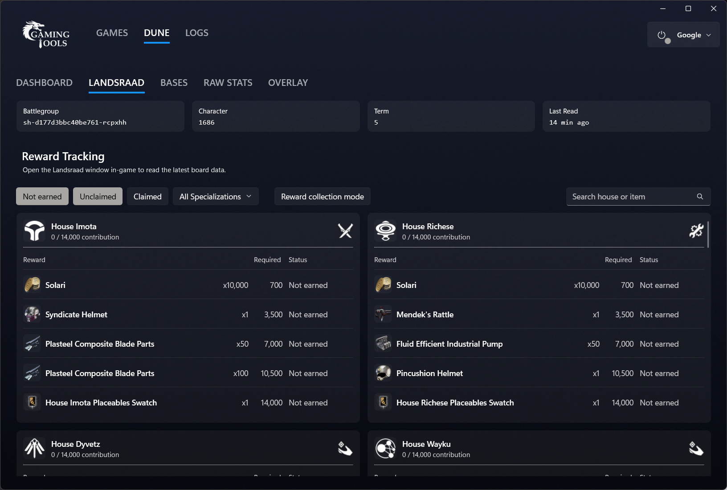Image resolution: width=727 pixels, height=490 pixels.
Task: Click the House Richese emblem icon
Action: click(x=385, y=231)
